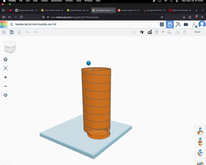Open the user profile avatar
Image resolution: width=206 pixels, height=165 pixels.
(202, 24)
